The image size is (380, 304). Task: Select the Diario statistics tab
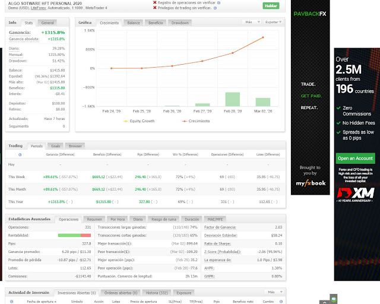pos(138,220)
